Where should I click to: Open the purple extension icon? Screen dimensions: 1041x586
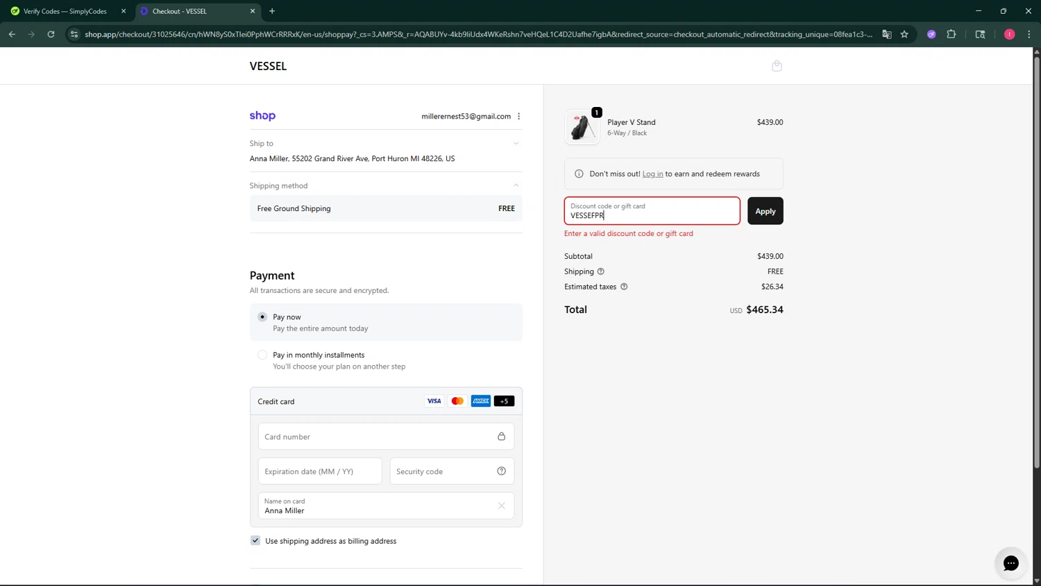931,34
